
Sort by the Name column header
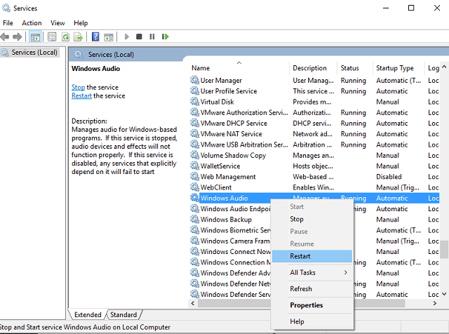click(201, 68)
